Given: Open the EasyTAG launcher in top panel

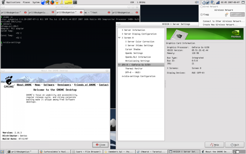Looking at the screenshot, I should (x=68, y=2).
